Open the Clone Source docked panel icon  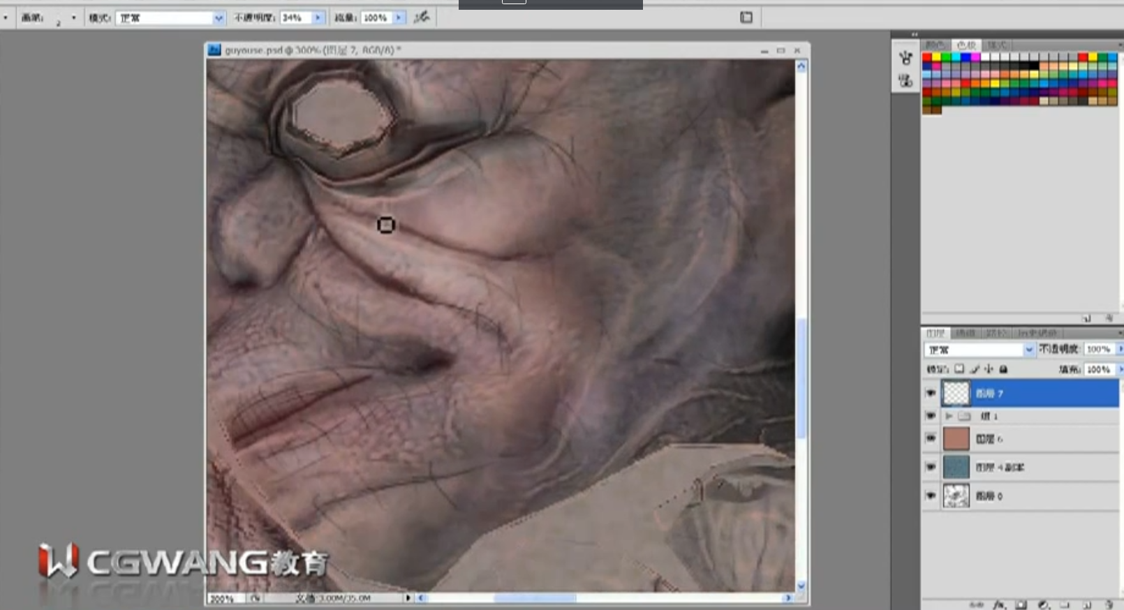pyautogui.click(x=905, y=81)
